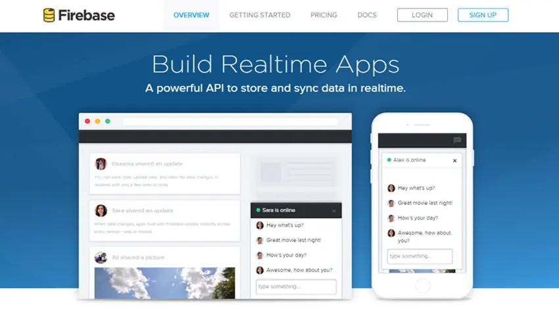Click 'Osama shared an update' text
The image size is (559, 309).
coord(147,164)
